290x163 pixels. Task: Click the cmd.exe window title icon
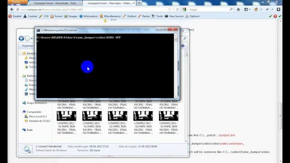(x=38, y=30)
